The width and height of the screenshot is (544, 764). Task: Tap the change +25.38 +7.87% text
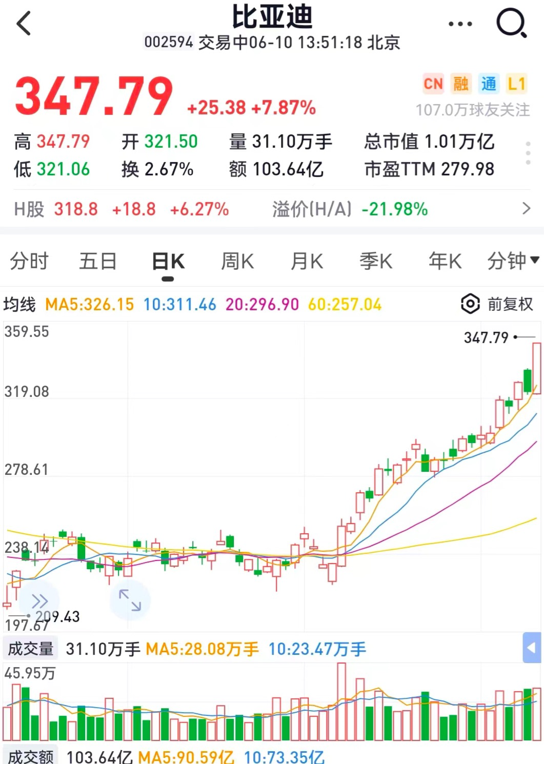251,108
